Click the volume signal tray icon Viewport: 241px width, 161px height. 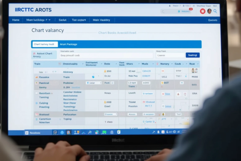point(178,132)
